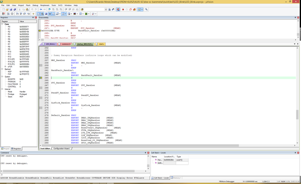Image resolution: width=301 pixels, height=184 pixels.
Task: Toggle the Call Stack window button
Action: [54, 14]
